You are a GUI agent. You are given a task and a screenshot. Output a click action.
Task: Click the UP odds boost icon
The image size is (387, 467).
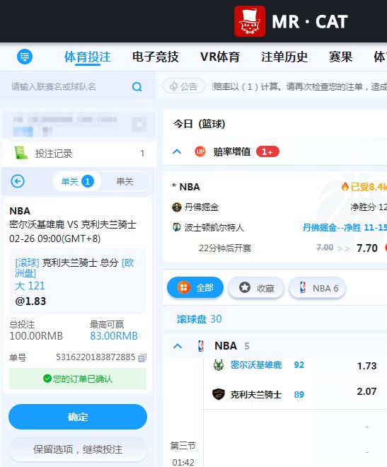pyautogui.click(x=200, y=151)
